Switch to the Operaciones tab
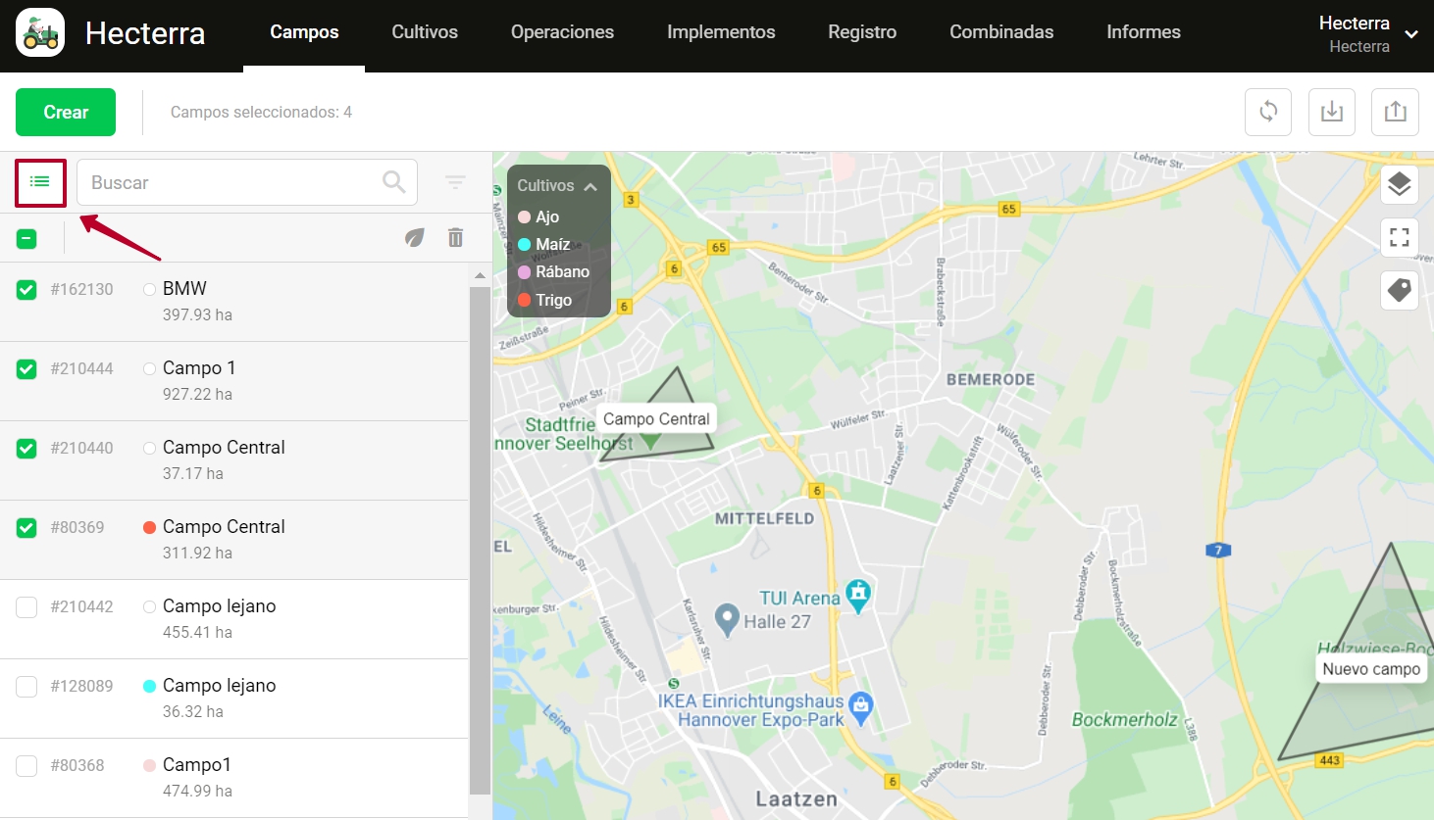Viewport: 1434px width, 820px height. pos(562,32)
